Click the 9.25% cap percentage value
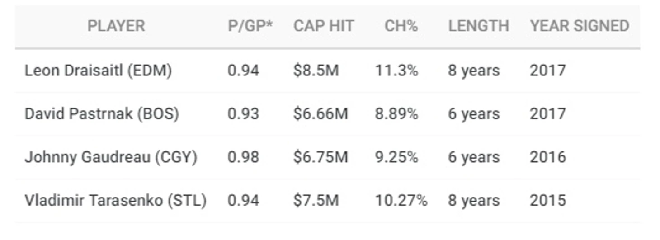 coord(396,157)
